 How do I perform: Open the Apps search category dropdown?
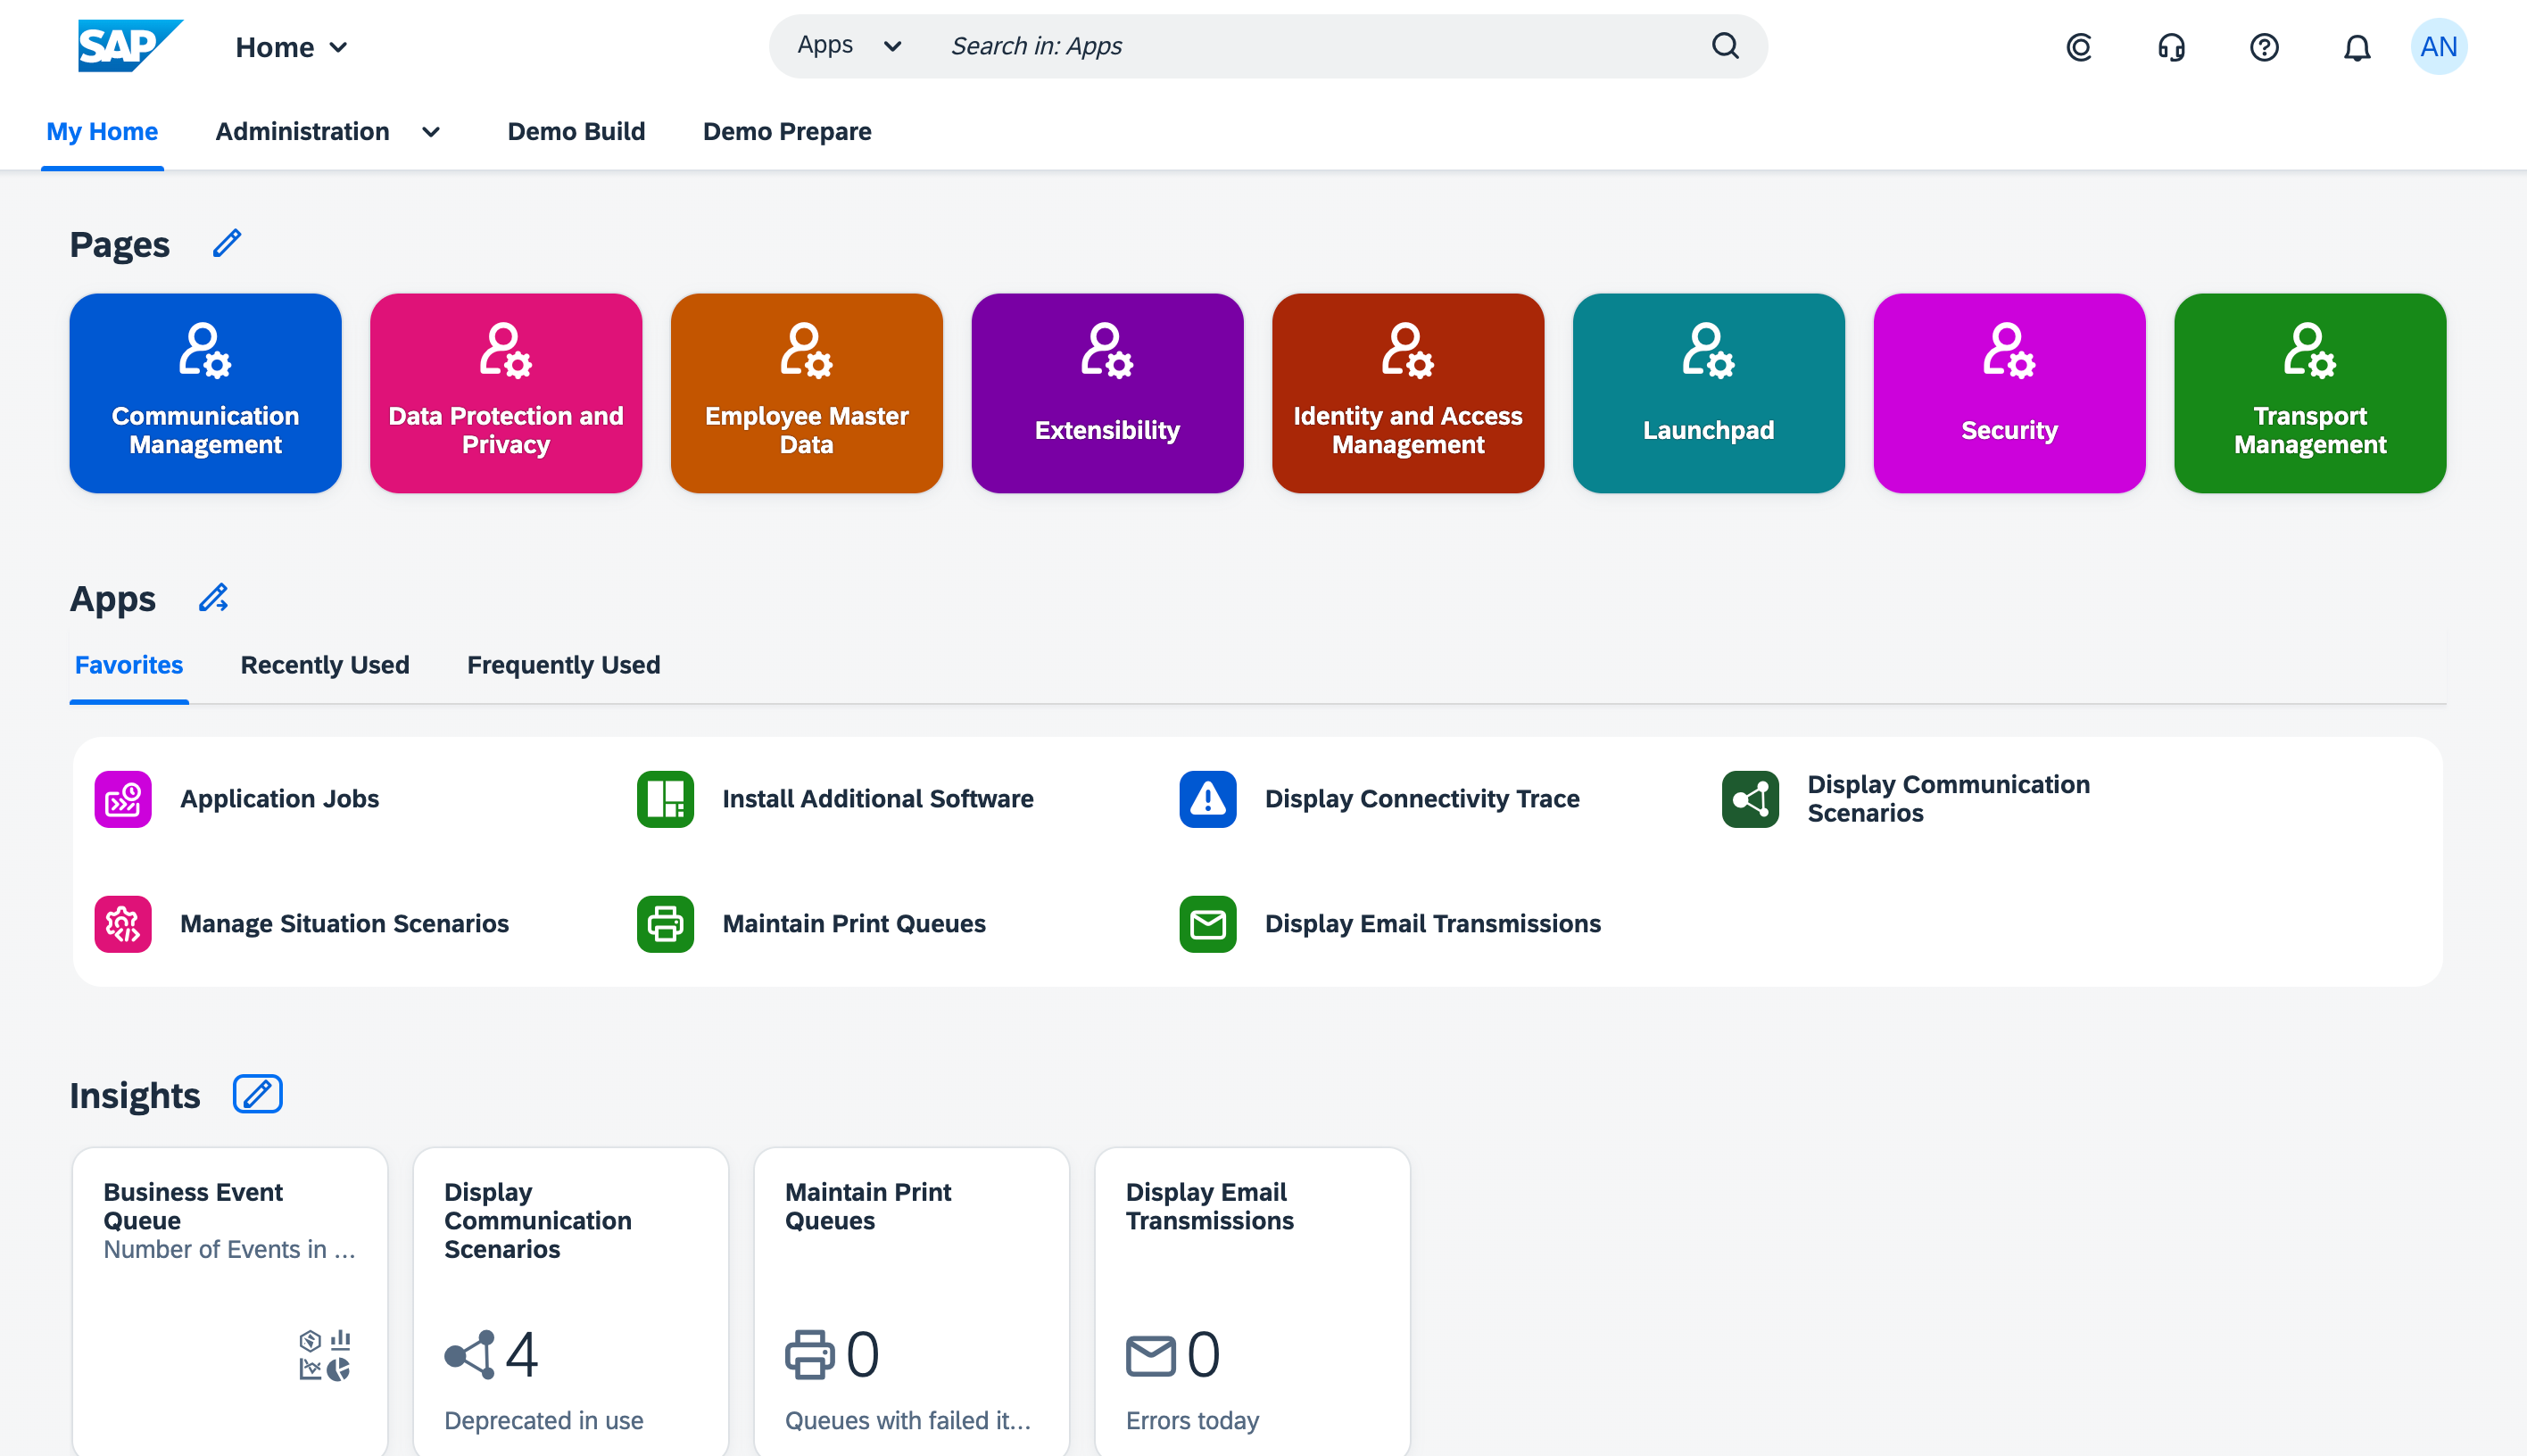pos(849,46)
